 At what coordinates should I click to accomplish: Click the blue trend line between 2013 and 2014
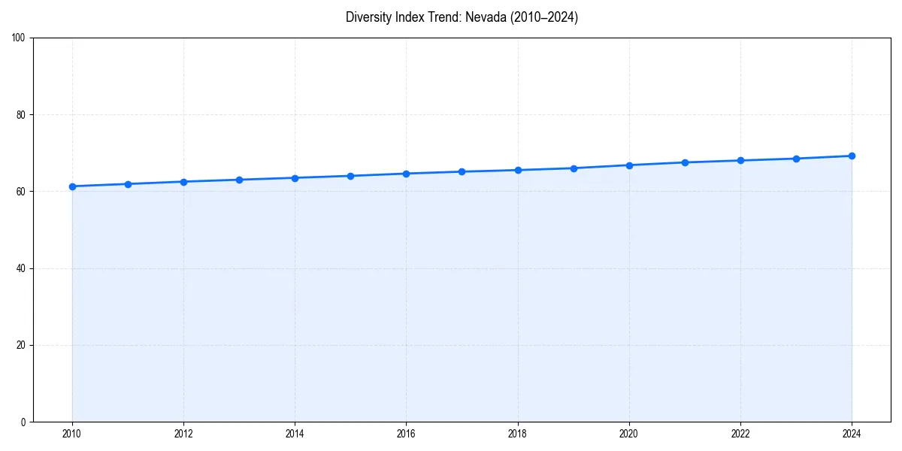point(267,178)
